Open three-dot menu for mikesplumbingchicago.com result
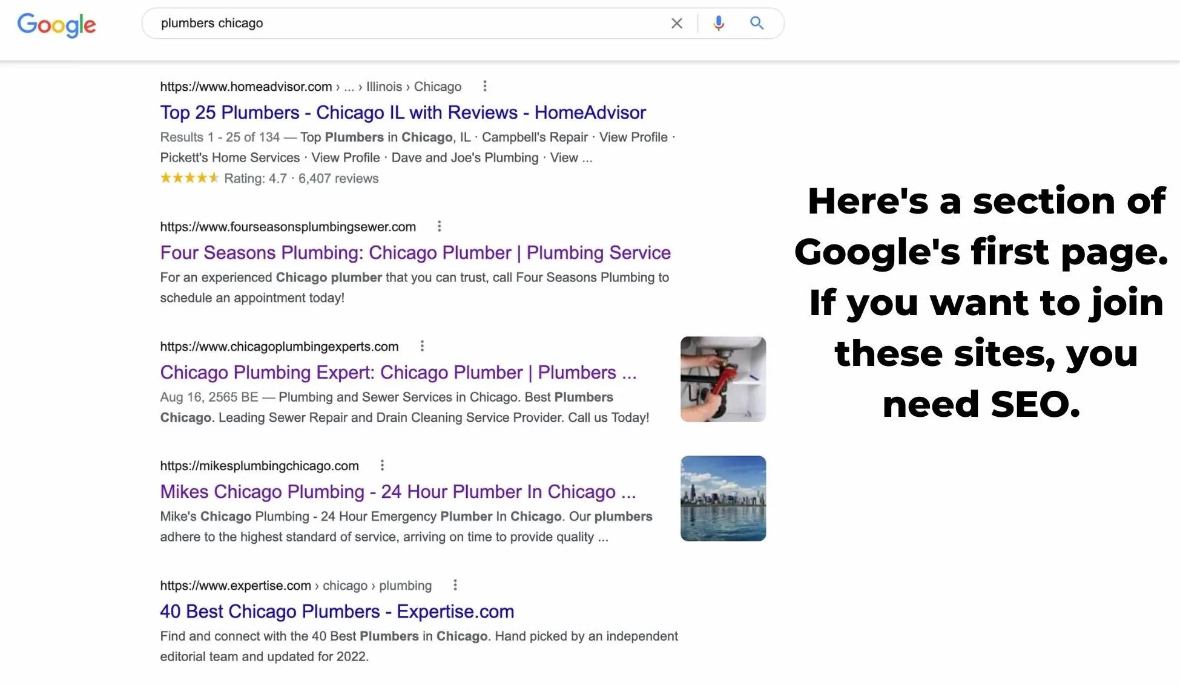This screenshot has width=1180, height=686. click(382, 465)
